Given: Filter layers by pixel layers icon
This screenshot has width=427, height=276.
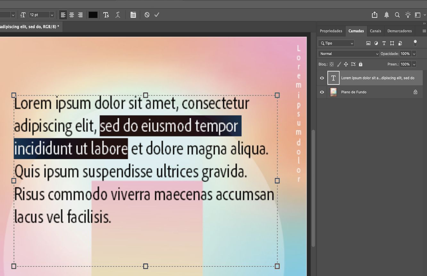Looking at the screenshot, I should pos(368,43).
